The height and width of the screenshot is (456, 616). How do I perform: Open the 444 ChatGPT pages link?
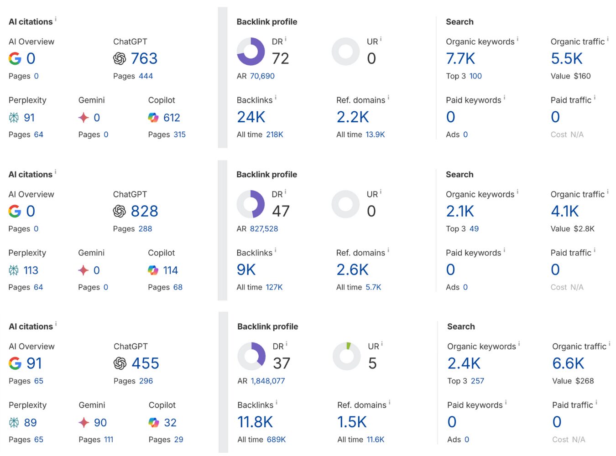pos(146,76)
